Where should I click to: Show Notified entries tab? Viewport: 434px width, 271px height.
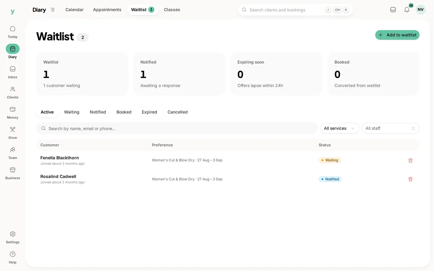(x=98, y=112)
